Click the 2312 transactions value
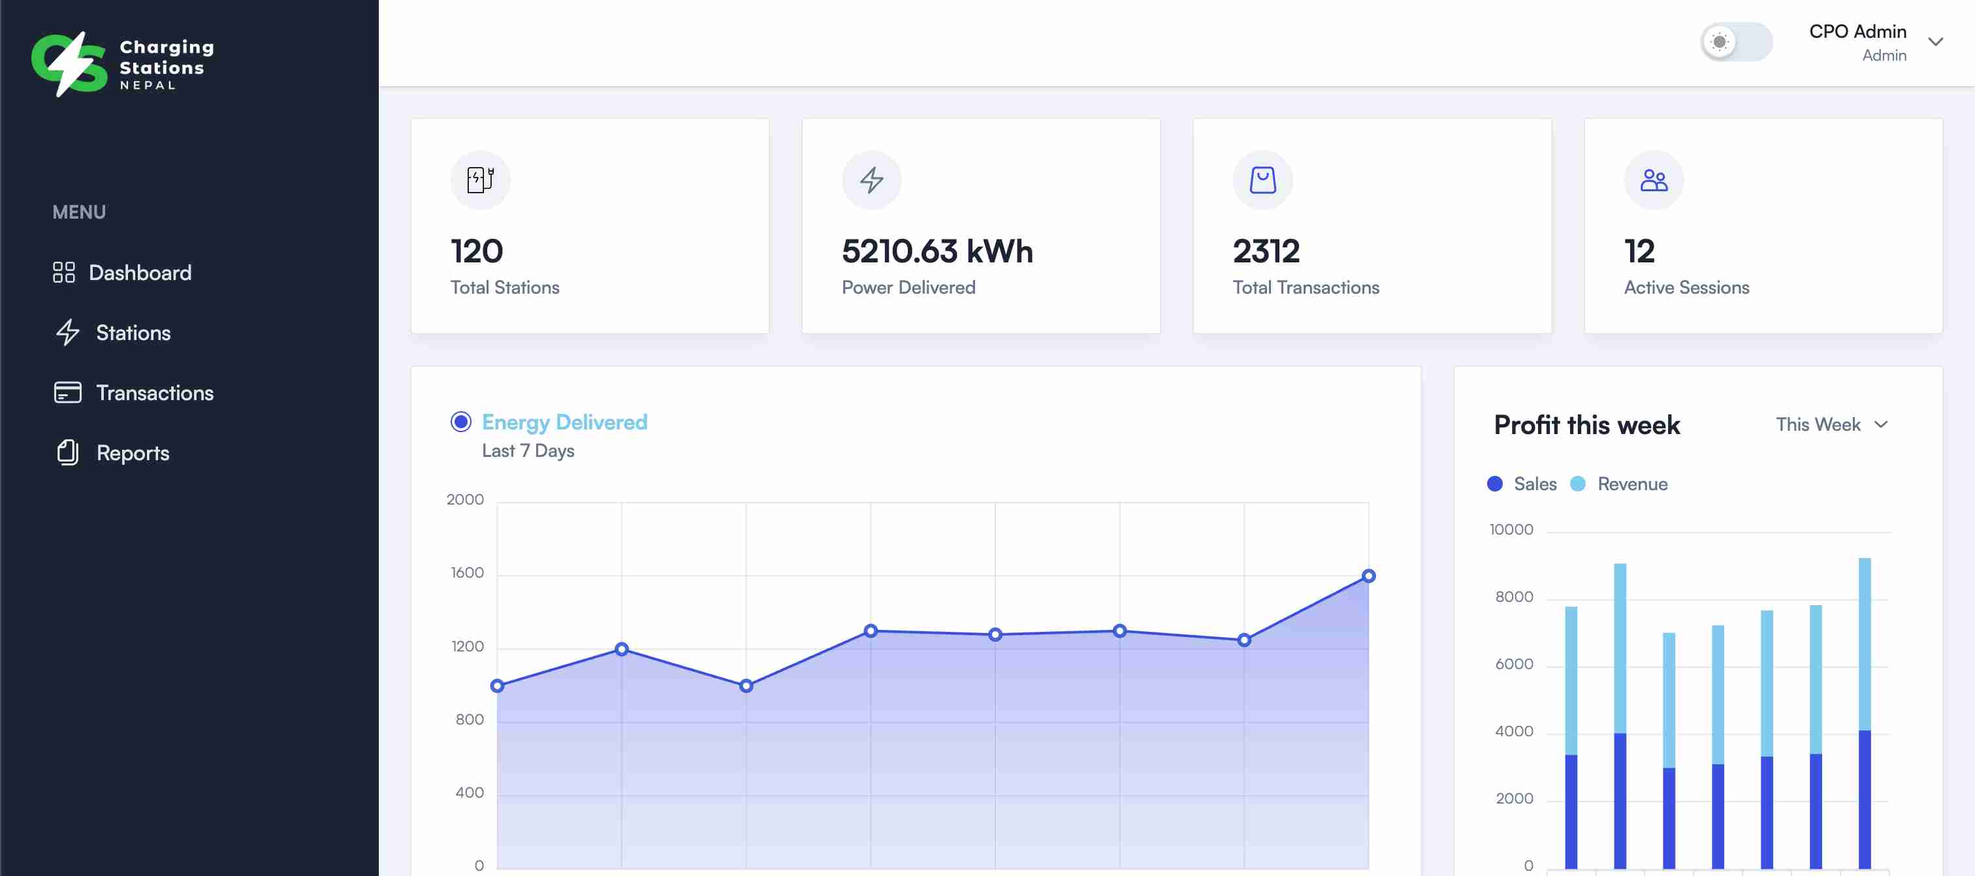The image size is (1975, 876). coord(1266,251)
